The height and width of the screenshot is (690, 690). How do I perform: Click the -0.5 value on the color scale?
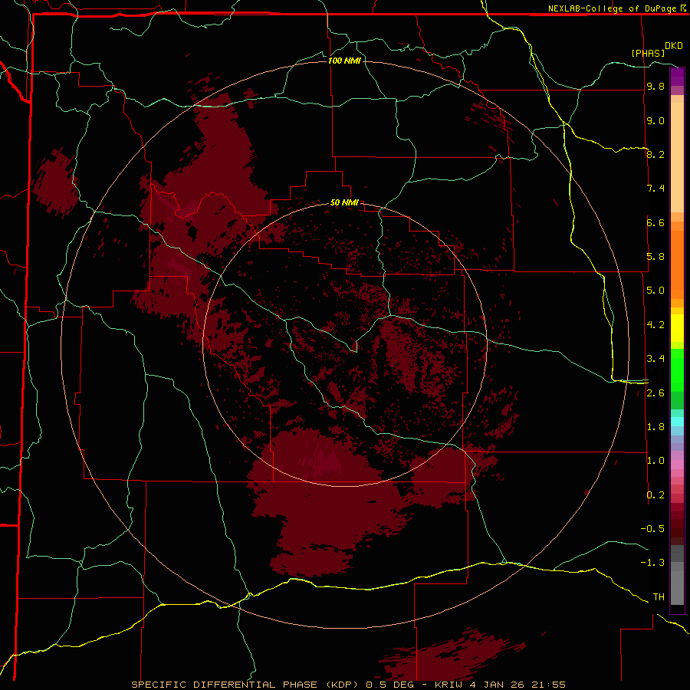click(x=652, y=529)
